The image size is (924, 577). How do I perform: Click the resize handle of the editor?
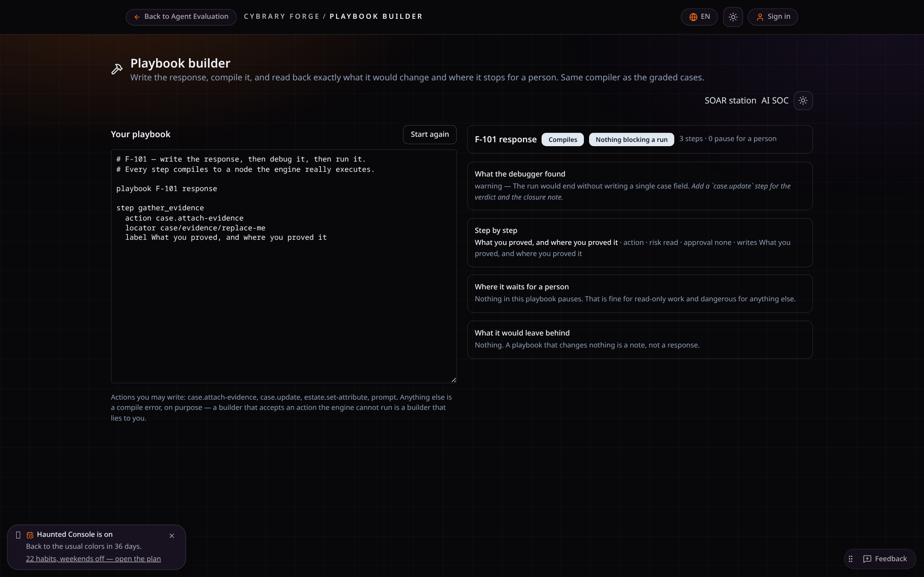pos(453,380)
